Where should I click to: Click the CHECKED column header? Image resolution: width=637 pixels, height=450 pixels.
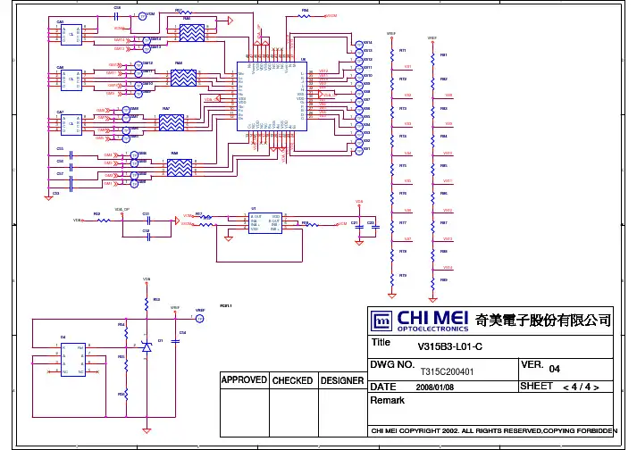click(x=292, y=379)
